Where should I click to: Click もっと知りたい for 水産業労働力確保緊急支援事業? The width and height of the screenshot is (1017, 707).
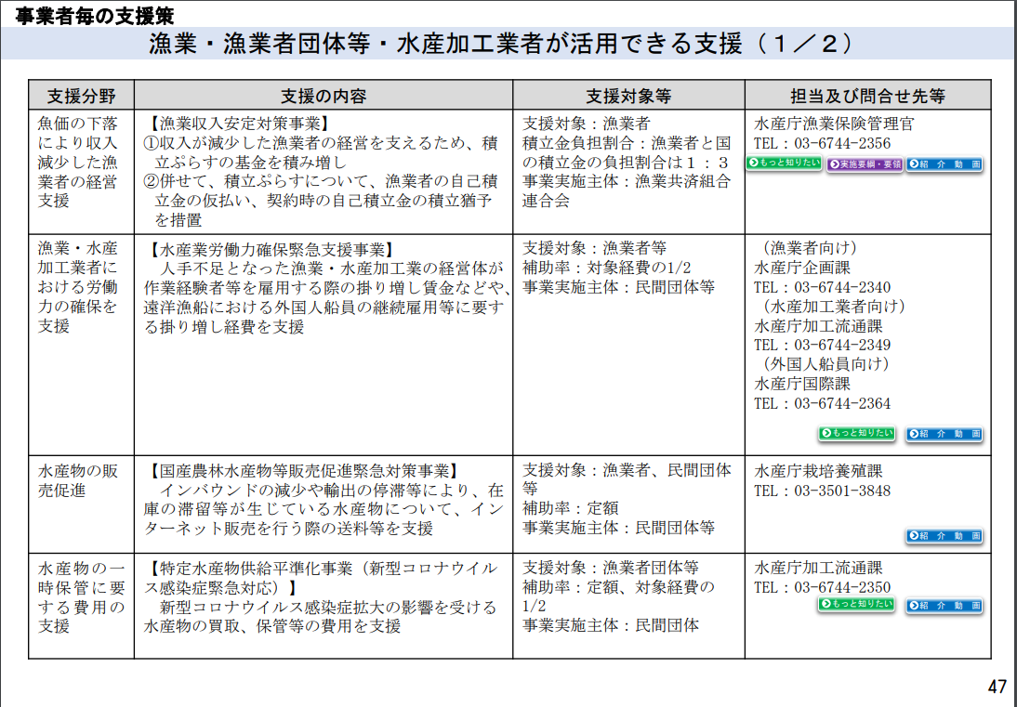click(857, 434)
